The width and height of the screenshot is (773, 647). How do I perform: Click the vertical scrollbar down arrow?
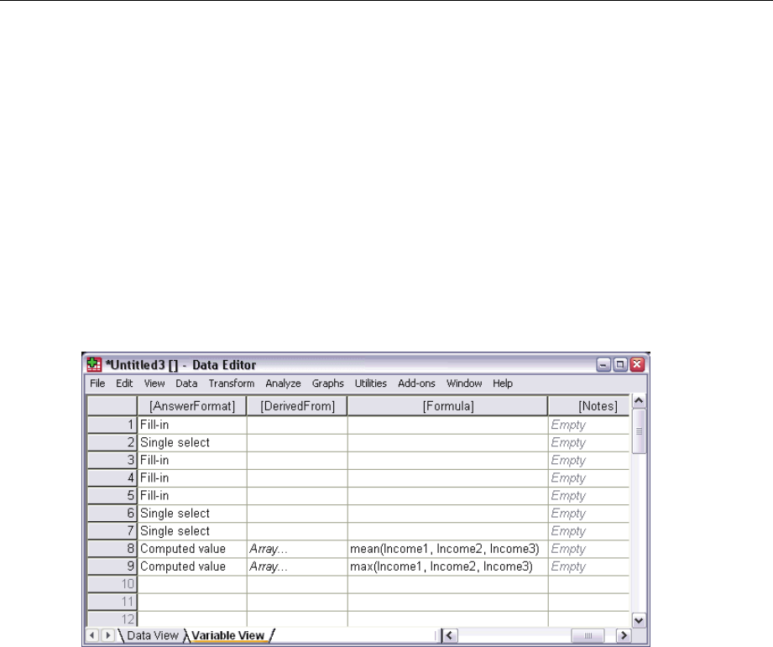pos(639,620)
